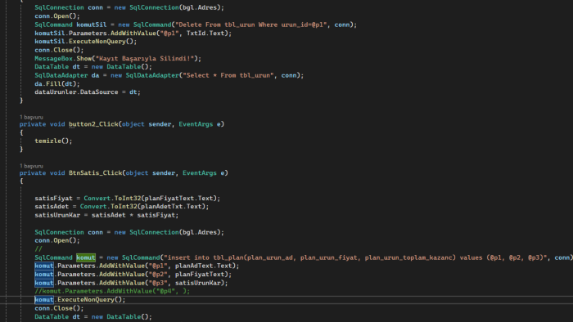Click the "Delete From tbl_urun Where urun_id=@p1" string
573x322 pixels.
pos(251,25)
